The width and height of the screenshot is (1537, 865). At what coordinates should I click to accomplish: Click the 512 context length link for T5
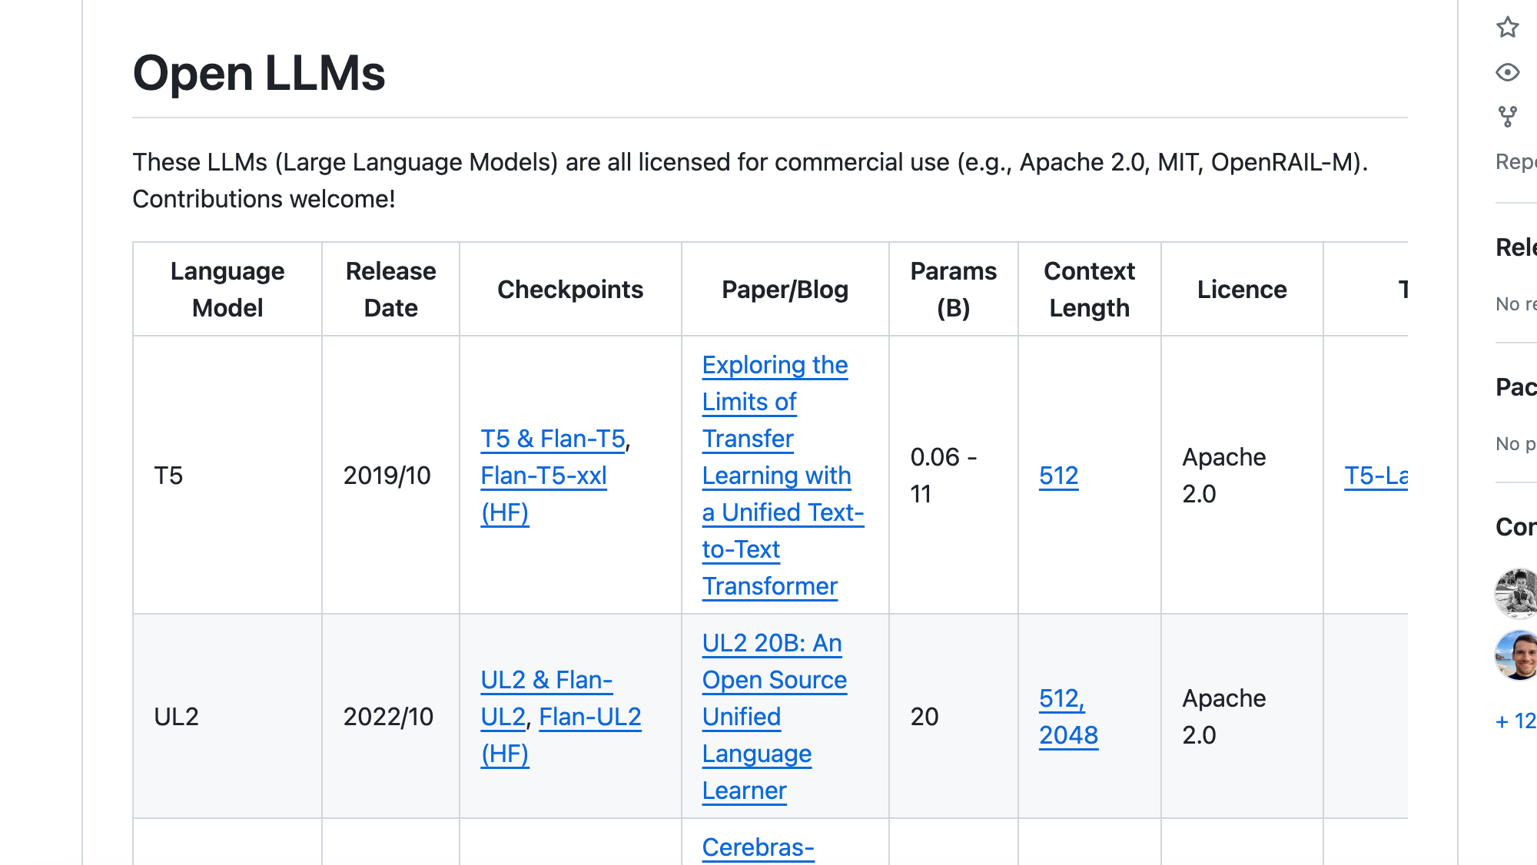point(1058,476)
